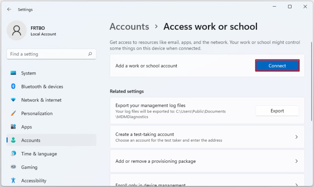Click the Gaming controller icon
Viewport: 314px width, 187px height.
tap(13, 167)
